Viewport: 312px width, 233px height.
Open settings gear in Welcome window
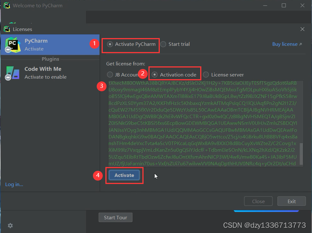10,225
